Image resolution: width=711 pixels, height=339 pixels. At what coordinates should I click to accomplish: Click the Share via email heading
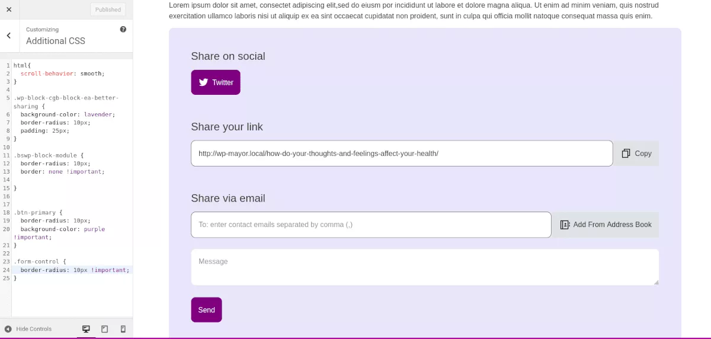tap(228, 199)
